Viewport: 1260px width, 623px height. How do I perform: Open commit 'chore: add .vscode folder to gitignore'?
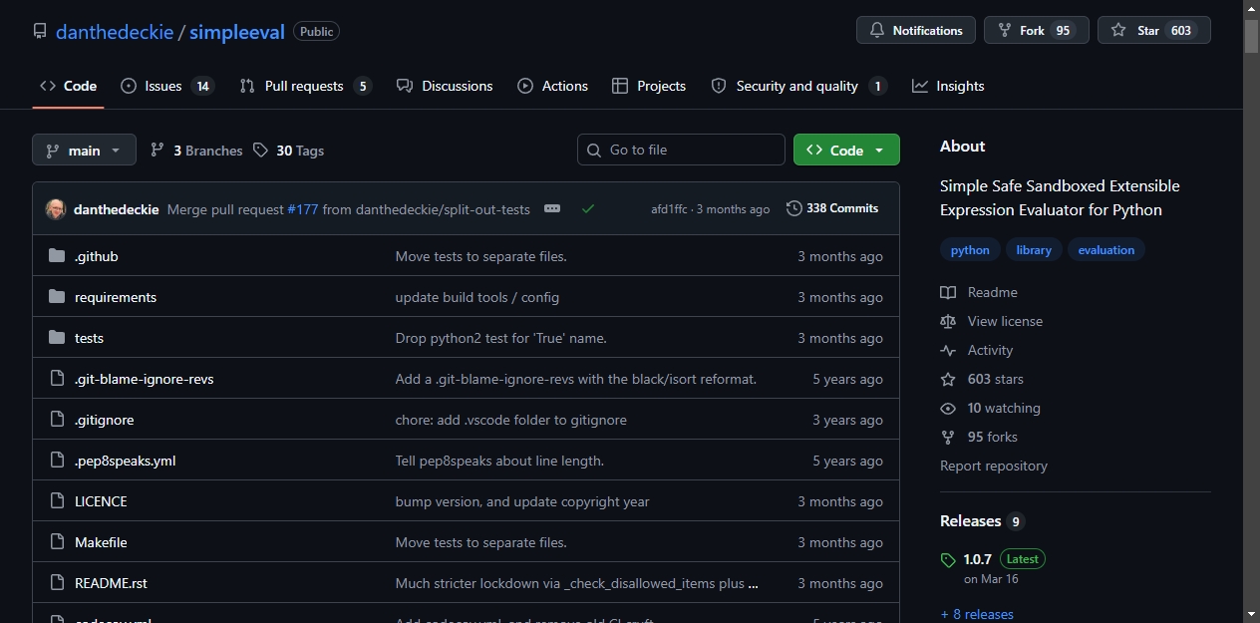tap(511, 420)
